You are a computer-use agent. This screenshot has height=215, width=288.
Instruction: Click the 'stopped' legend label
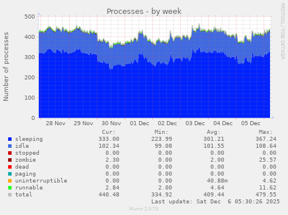[27, 153]
